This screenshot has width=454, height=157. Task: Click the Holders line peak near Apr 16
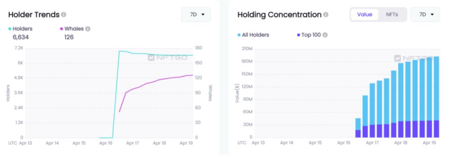pos(119,51)
